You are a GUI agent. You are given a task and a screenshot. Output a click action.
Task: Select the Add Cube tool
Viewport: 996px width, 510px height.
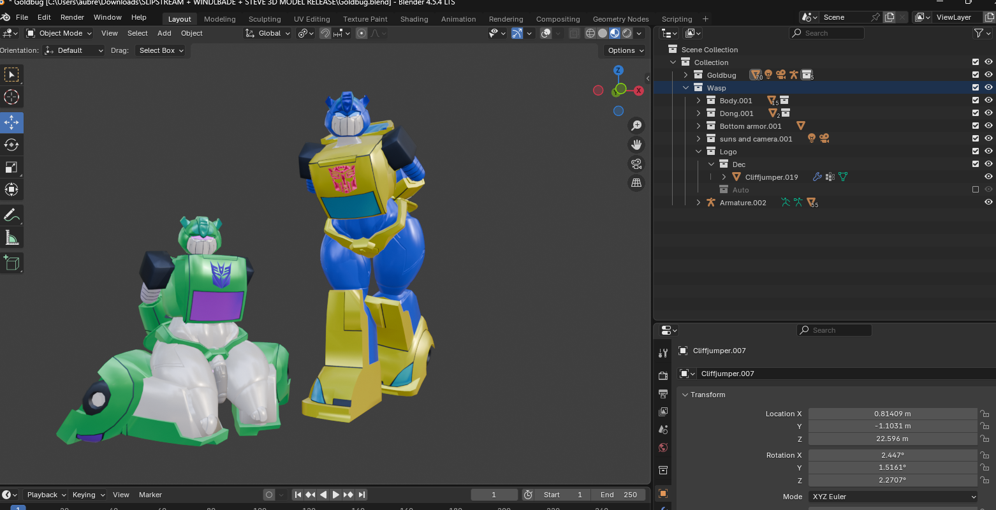point(11,263)
